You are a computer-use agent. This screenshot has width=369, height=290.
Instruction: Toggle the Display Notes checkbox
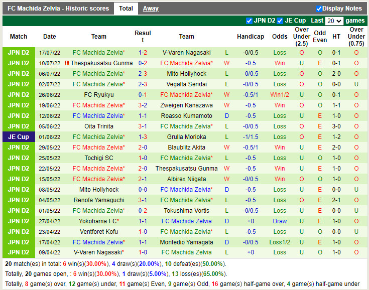(319, 9)
